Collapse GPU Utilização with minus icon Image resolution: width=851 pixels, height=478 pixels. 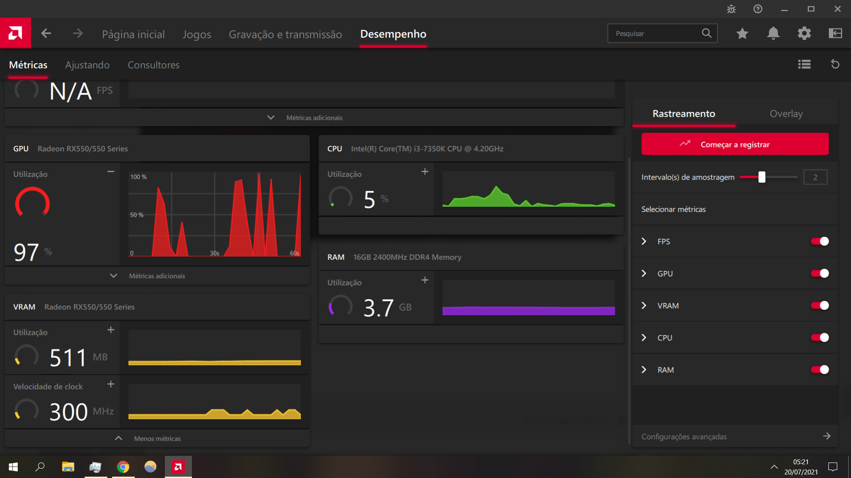pos(111,172)
